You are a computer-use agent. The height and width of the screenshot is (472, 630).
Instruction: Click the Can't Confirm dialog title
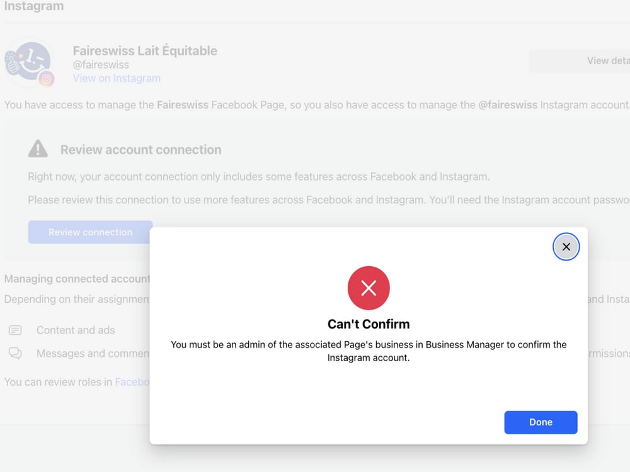(369, 324)
